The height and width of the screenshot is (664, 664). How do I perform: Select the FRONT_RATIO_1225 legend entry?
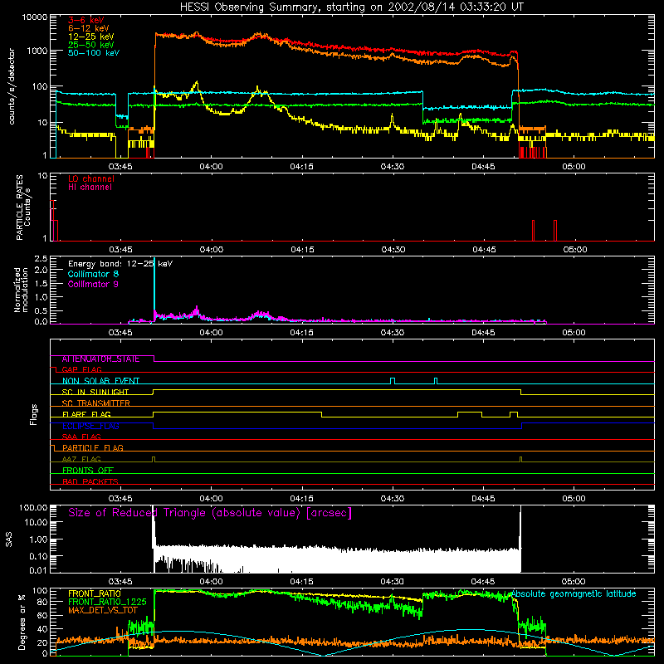coord(107,602)
